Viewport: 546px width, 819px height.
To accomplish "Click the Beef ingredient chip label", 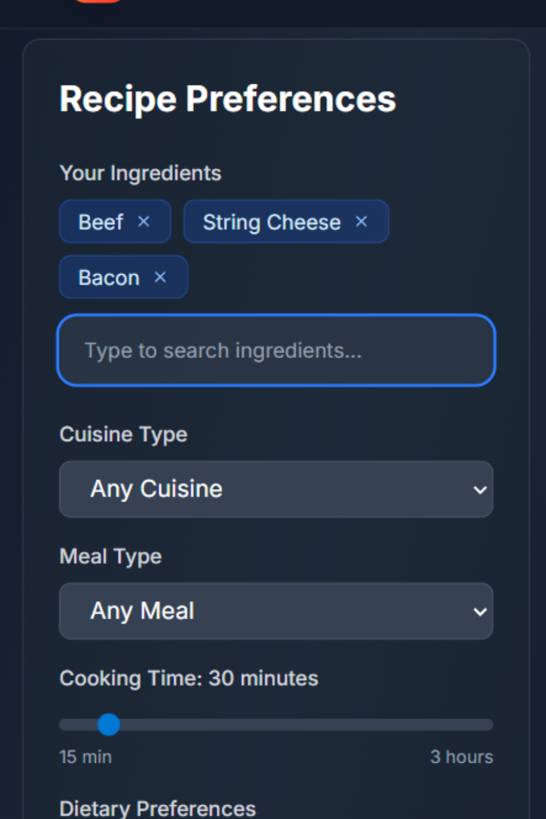I will click(x=101, y=222).
